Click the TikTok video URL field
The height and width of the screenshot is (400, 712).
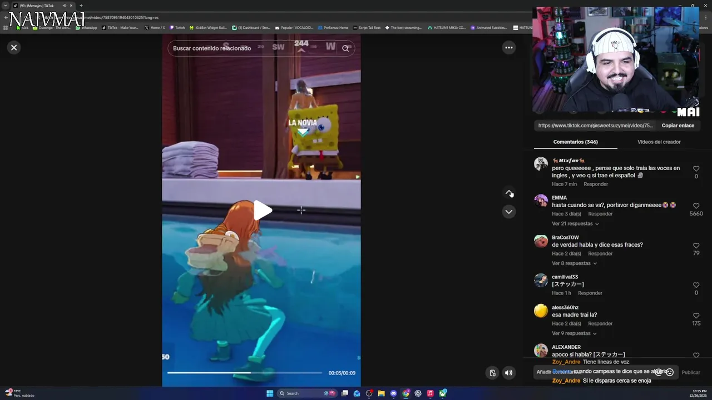tap(595, 126)
